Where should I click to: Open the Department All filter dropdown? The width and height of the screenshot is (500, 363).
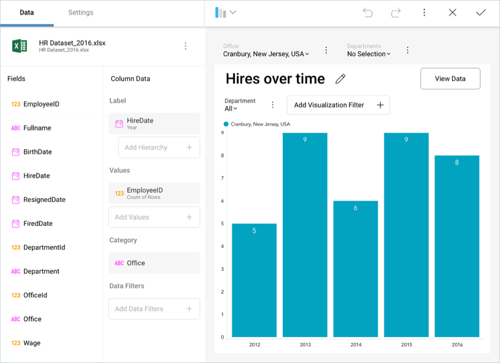click(231, 109)
